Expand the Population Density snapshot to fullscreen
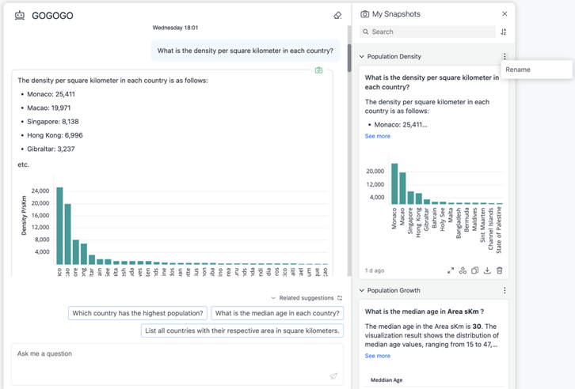Screen dimensions: 575x389 pyautogui.click(x=451, y=270)
